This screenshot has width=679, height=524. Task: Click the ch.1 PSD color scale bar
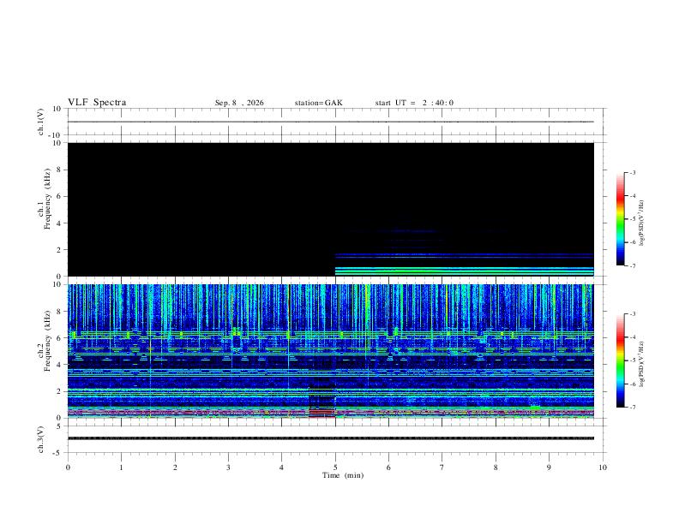tap(620, 219)
